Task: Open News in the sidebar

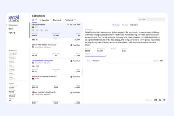Action: pos(11,29)
